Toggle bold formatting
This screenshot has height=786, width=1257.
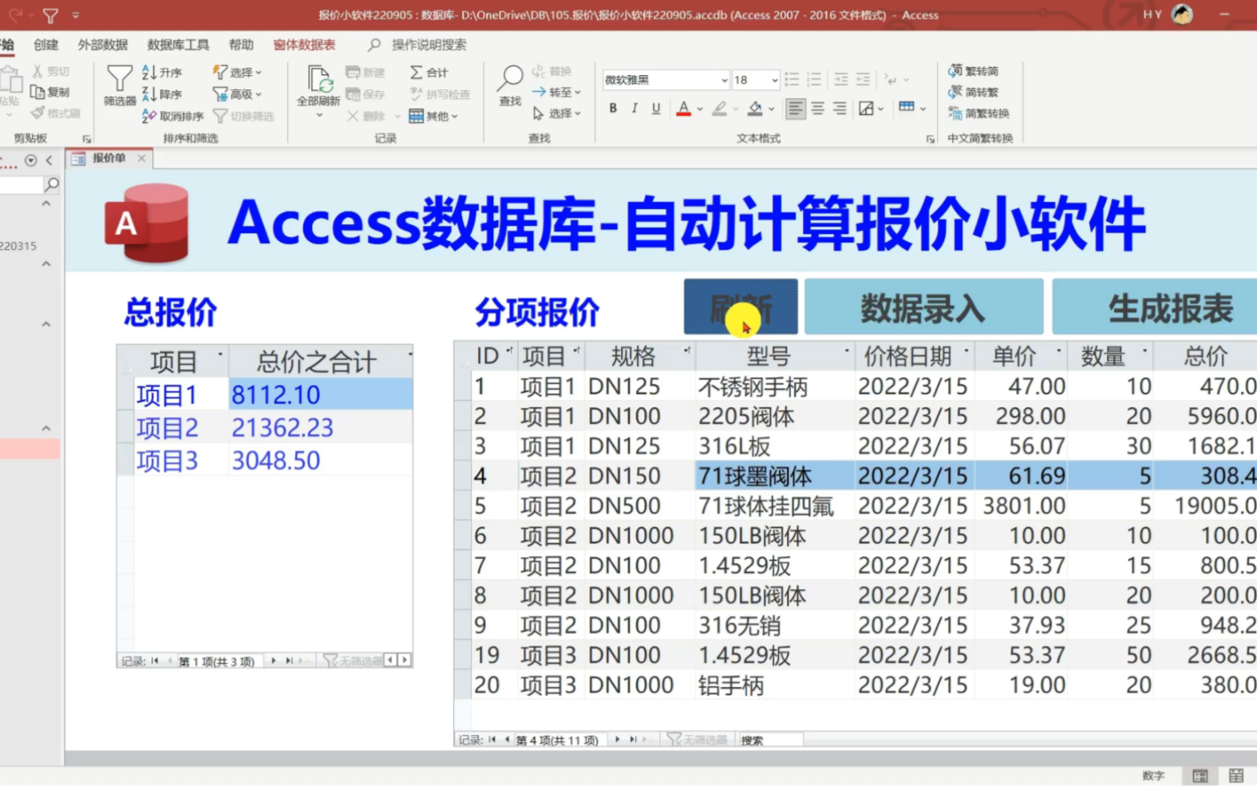(x=612, y=108)
